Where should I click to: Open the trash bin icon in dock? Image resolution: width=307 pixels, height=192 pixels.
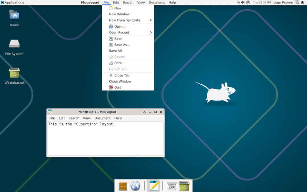click(184, 186)
